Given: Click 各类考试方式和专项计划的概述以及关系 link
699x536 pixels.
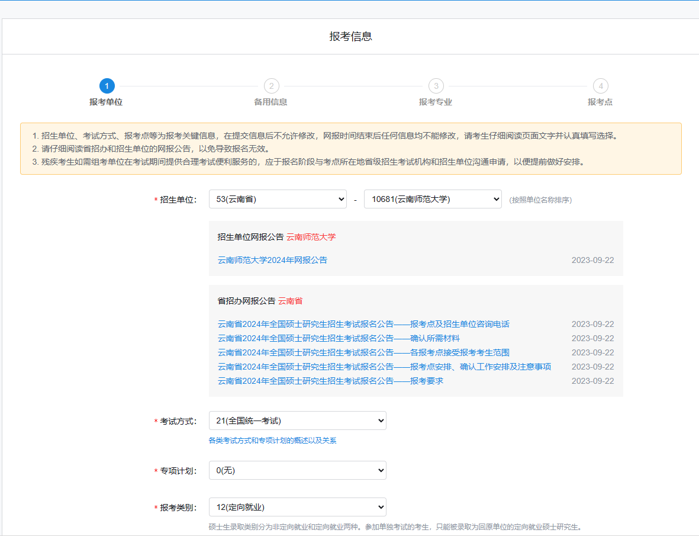Looking at the screenshot, I should tap(272, 441).
